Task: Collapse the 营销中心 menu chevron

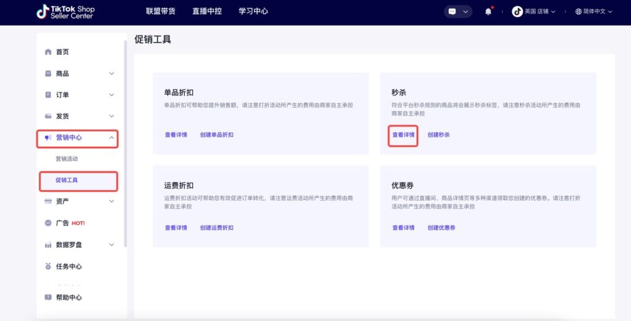Action: (x=112, y=137)
